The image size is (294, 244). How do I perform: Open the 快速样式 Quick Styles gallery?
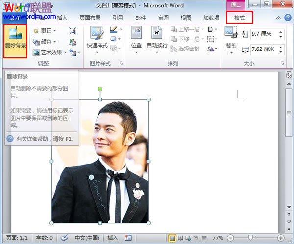pos(97,40)
